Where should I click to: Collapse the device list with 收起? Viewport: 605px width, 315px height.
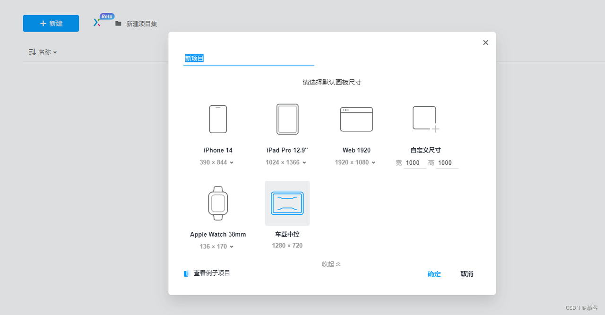click(331, 264)
